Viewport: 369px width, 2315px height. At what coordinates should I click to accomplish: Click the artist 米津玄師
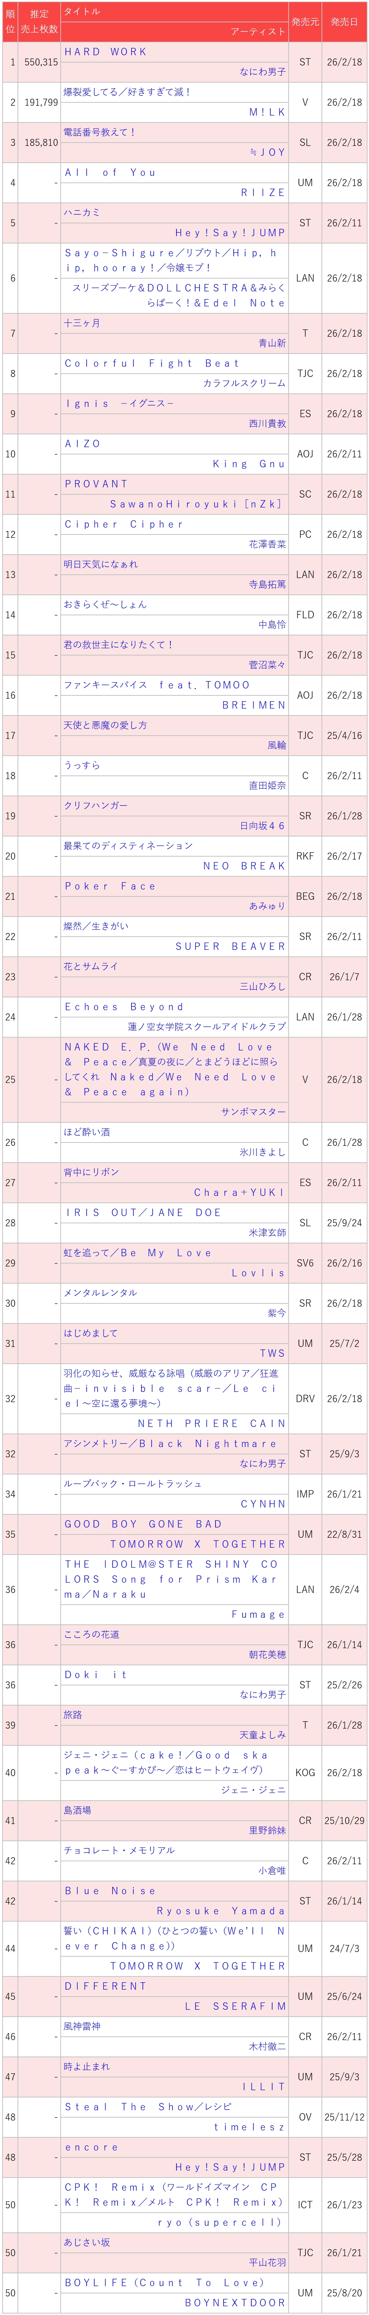[267, 1233]
